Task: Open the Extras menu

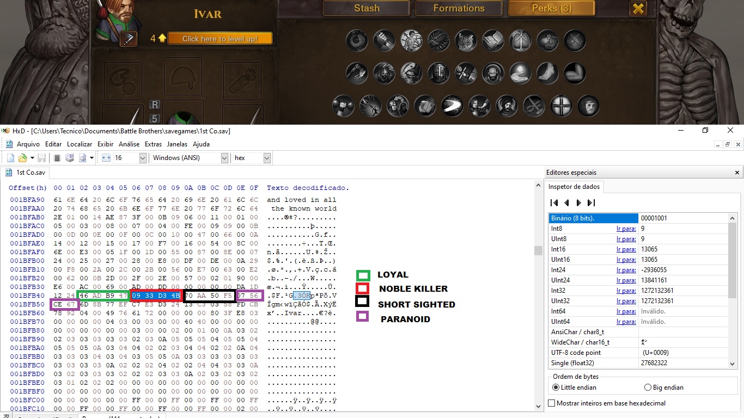Action: (154, 144)
